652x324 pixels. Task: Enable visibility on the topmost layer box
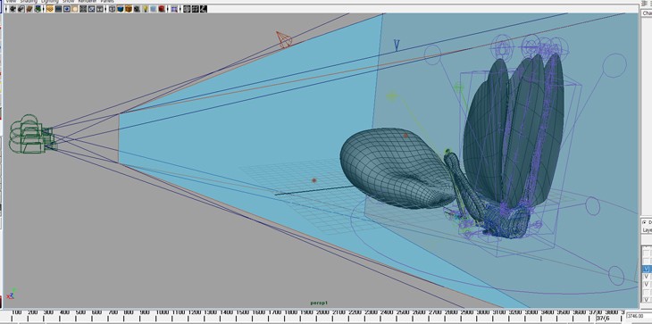pyautogui.click(x=646, y=252)
